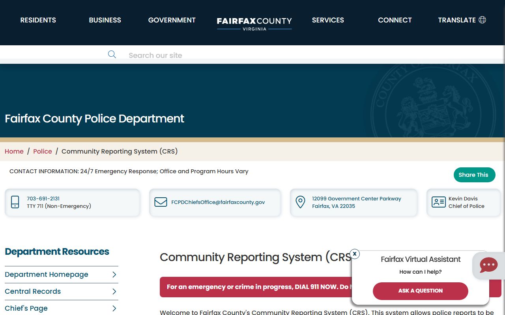Expand the Department Homepage chevron
This screenshot has height=315, width=505.
(114, 274)
